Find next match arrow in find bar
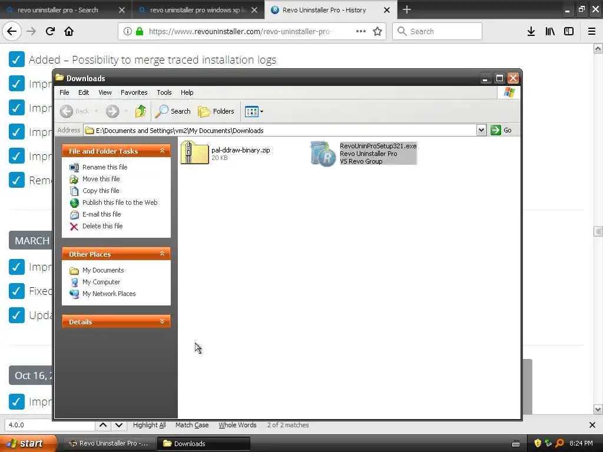Image resolution: width=603 pixels, height=452 pixels. (x=119, y=425)
